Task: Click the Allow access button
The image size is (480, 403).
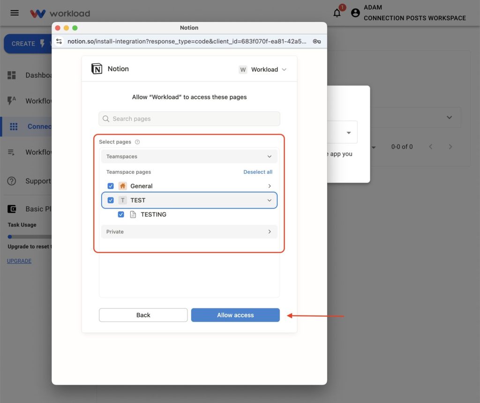Action: 235,315
